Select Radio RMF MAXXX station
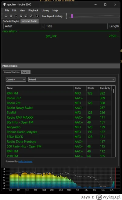The height and width of the screenshot is (200, 122). point(59,117)
